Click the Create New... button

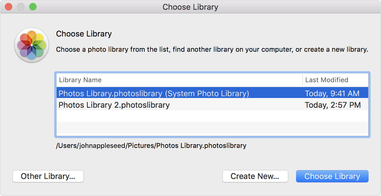255,176
